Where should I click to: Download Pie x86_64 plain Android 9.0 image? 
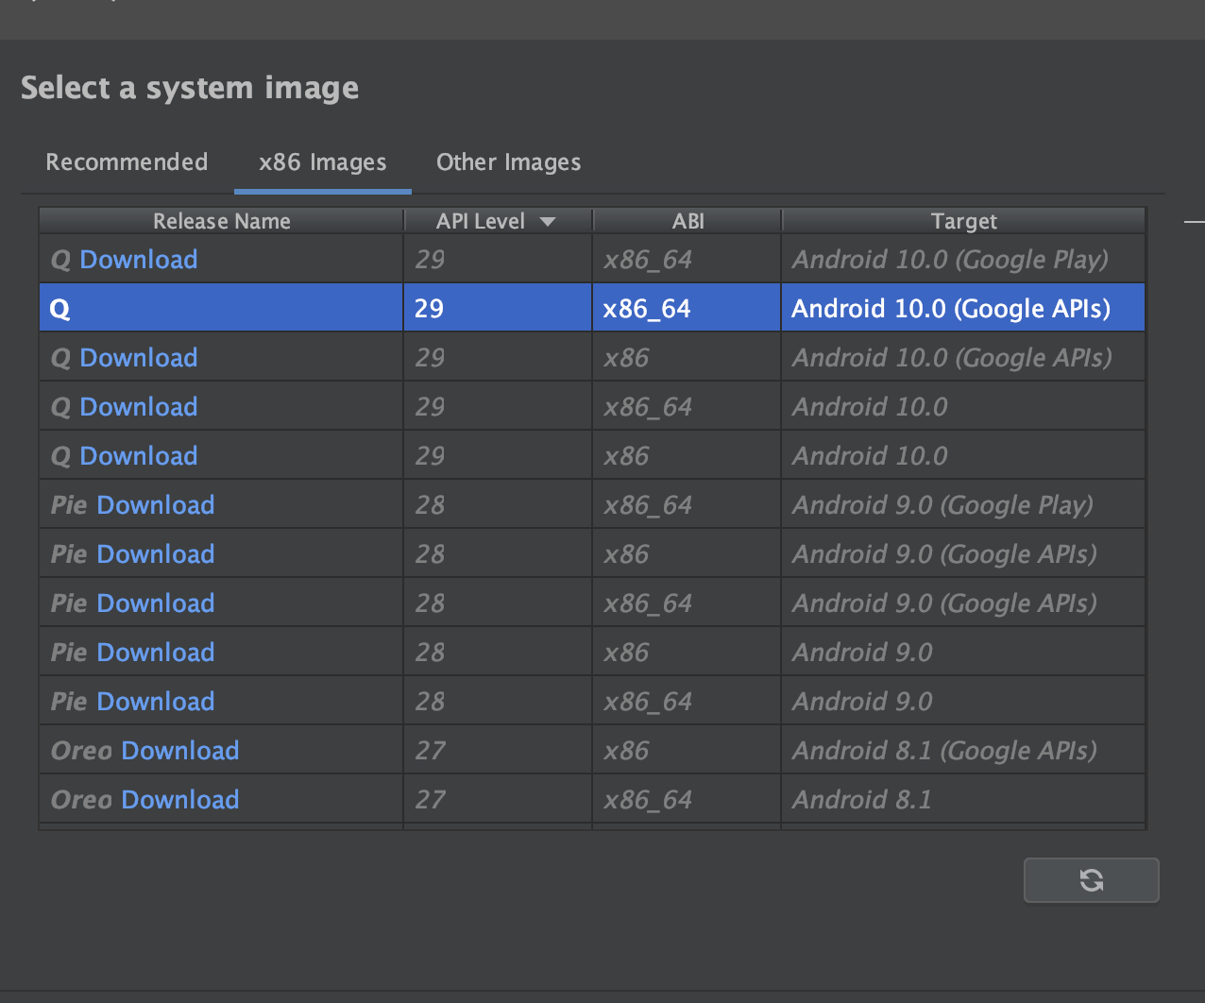click(x=156, y=702)
